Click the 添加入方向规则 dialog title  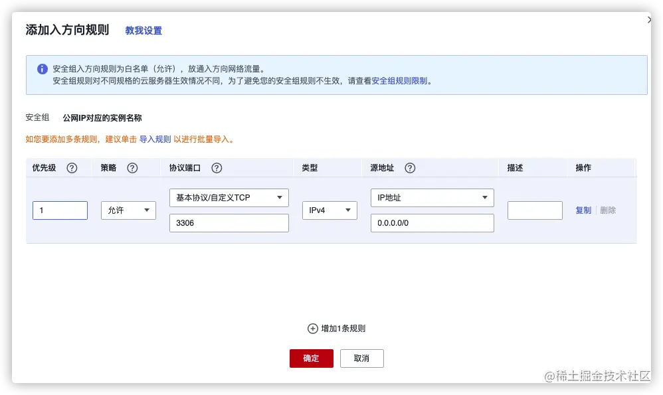[67, 30]
